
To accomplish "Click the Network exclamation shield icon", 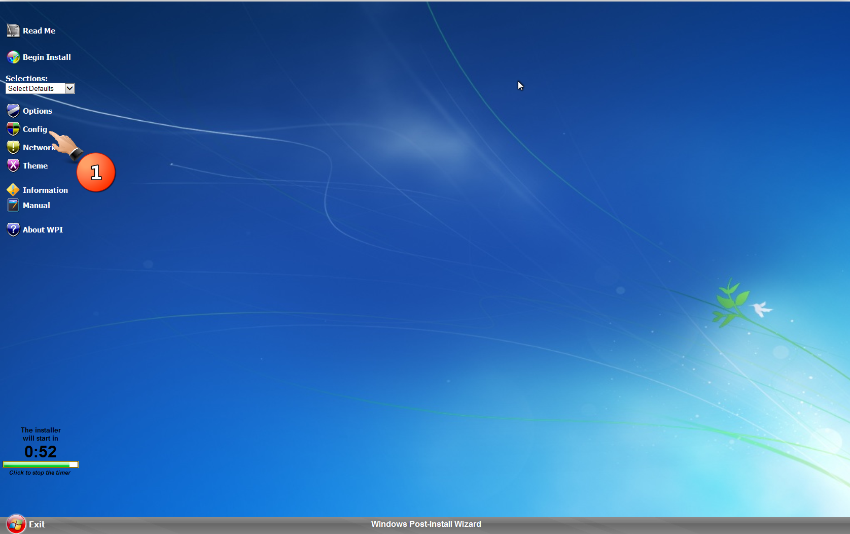I will click(x=13, y=147).
